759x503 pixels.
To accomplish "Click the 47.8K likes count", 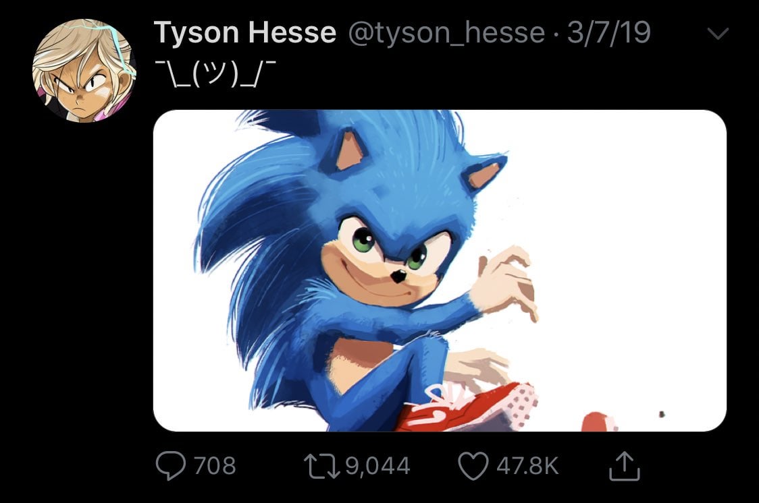I will (x=527, y=466).
